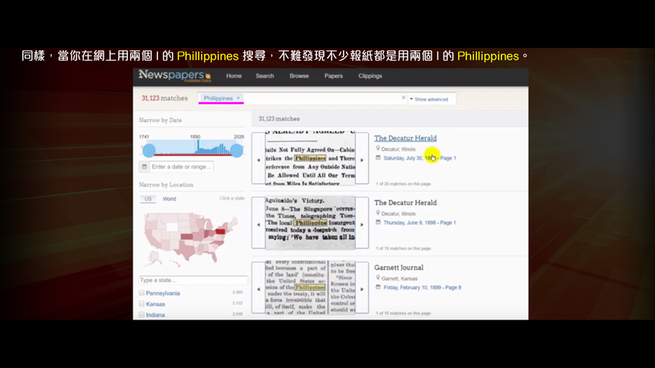
Task: Open first The Decatur Herald result title
Action: (x=405, y=138)
